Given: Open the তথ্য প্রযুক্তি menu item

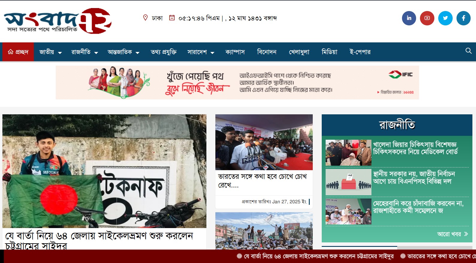Looking at the screenshot, I should [x=164, y=52].
